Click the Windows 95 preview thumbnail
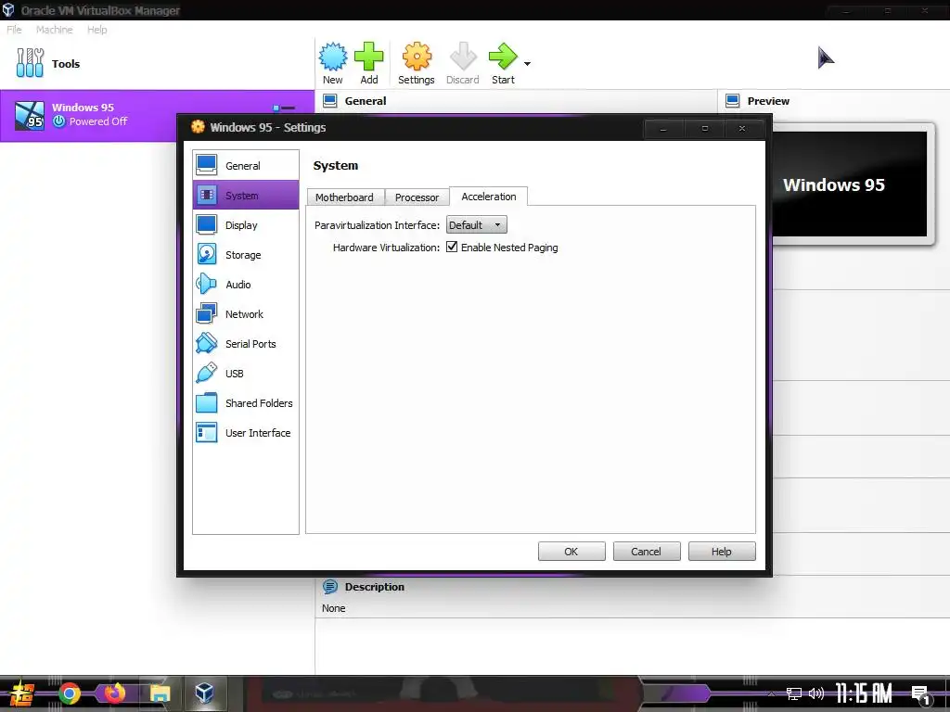Viewport: 950px width, 712px height. (x=850, y=184)
